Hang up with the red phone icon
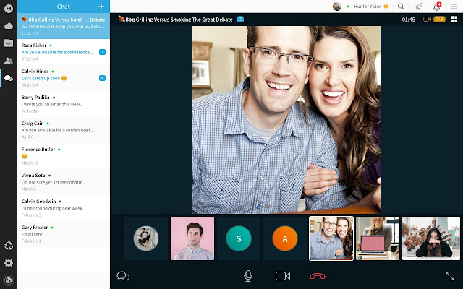This screenshot has height=289, width=463. click(x=318, y=276)
